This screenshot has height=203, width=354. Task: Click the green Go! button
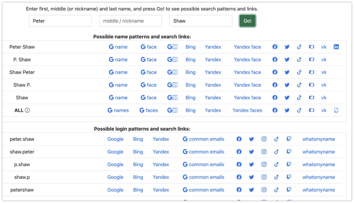pos(247,21)
